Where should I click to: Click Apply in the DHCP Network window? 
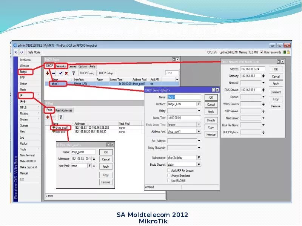(x=276, y=83)
